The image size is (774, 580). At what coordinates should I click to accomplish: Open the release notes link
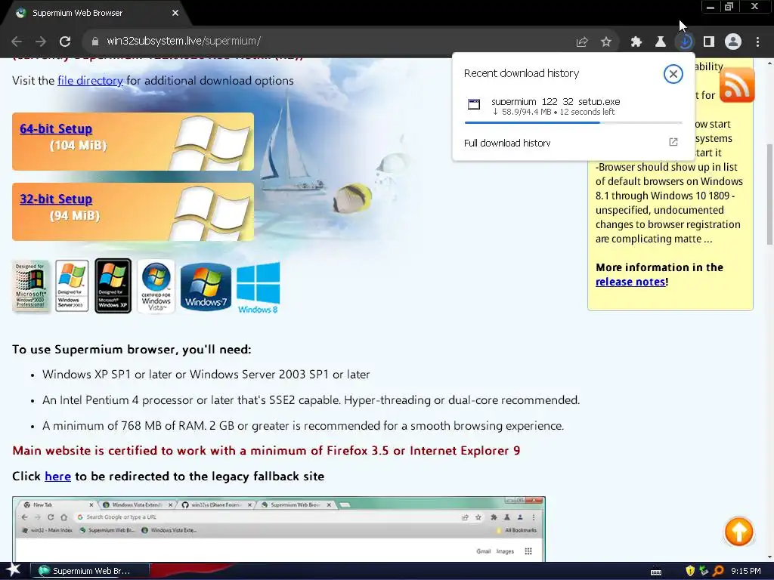630,282
